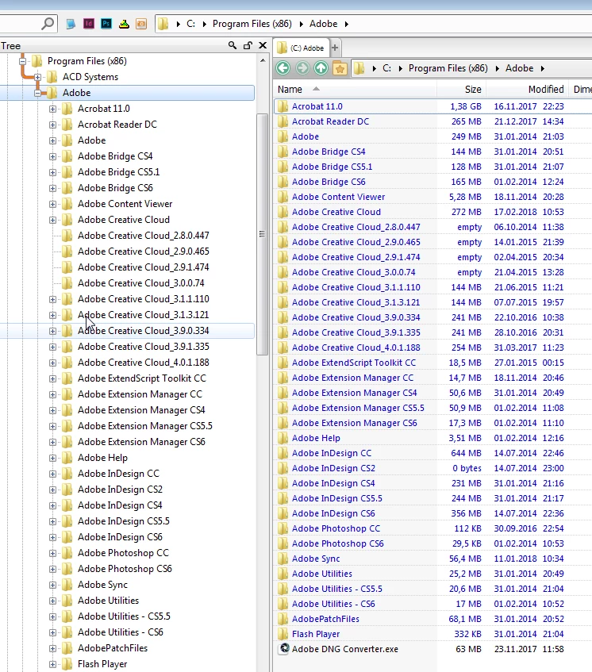Collapse the Adobe tree node
This screenshot has width=592, height=672.
click(38, 93)
